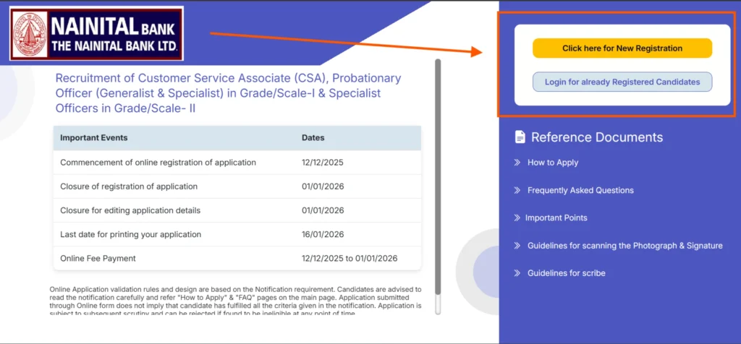The image size is (741, 344).
Task: Click here for New Registration button
Action: [x=622, y=48]
